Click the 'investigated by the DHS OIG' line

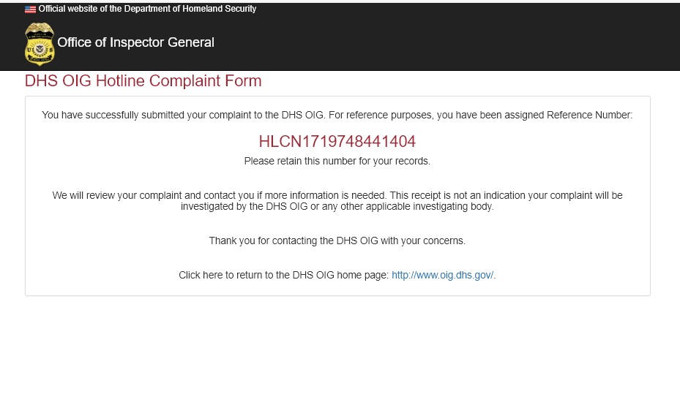coord(337,207)
